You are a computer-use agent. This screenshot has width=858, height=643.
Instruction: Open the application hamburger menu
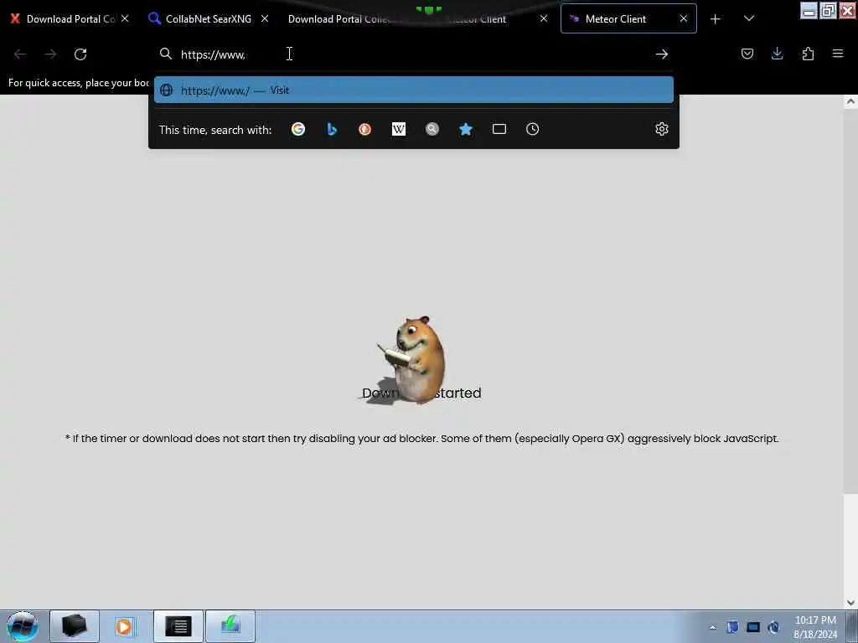(x=838, y=54)
